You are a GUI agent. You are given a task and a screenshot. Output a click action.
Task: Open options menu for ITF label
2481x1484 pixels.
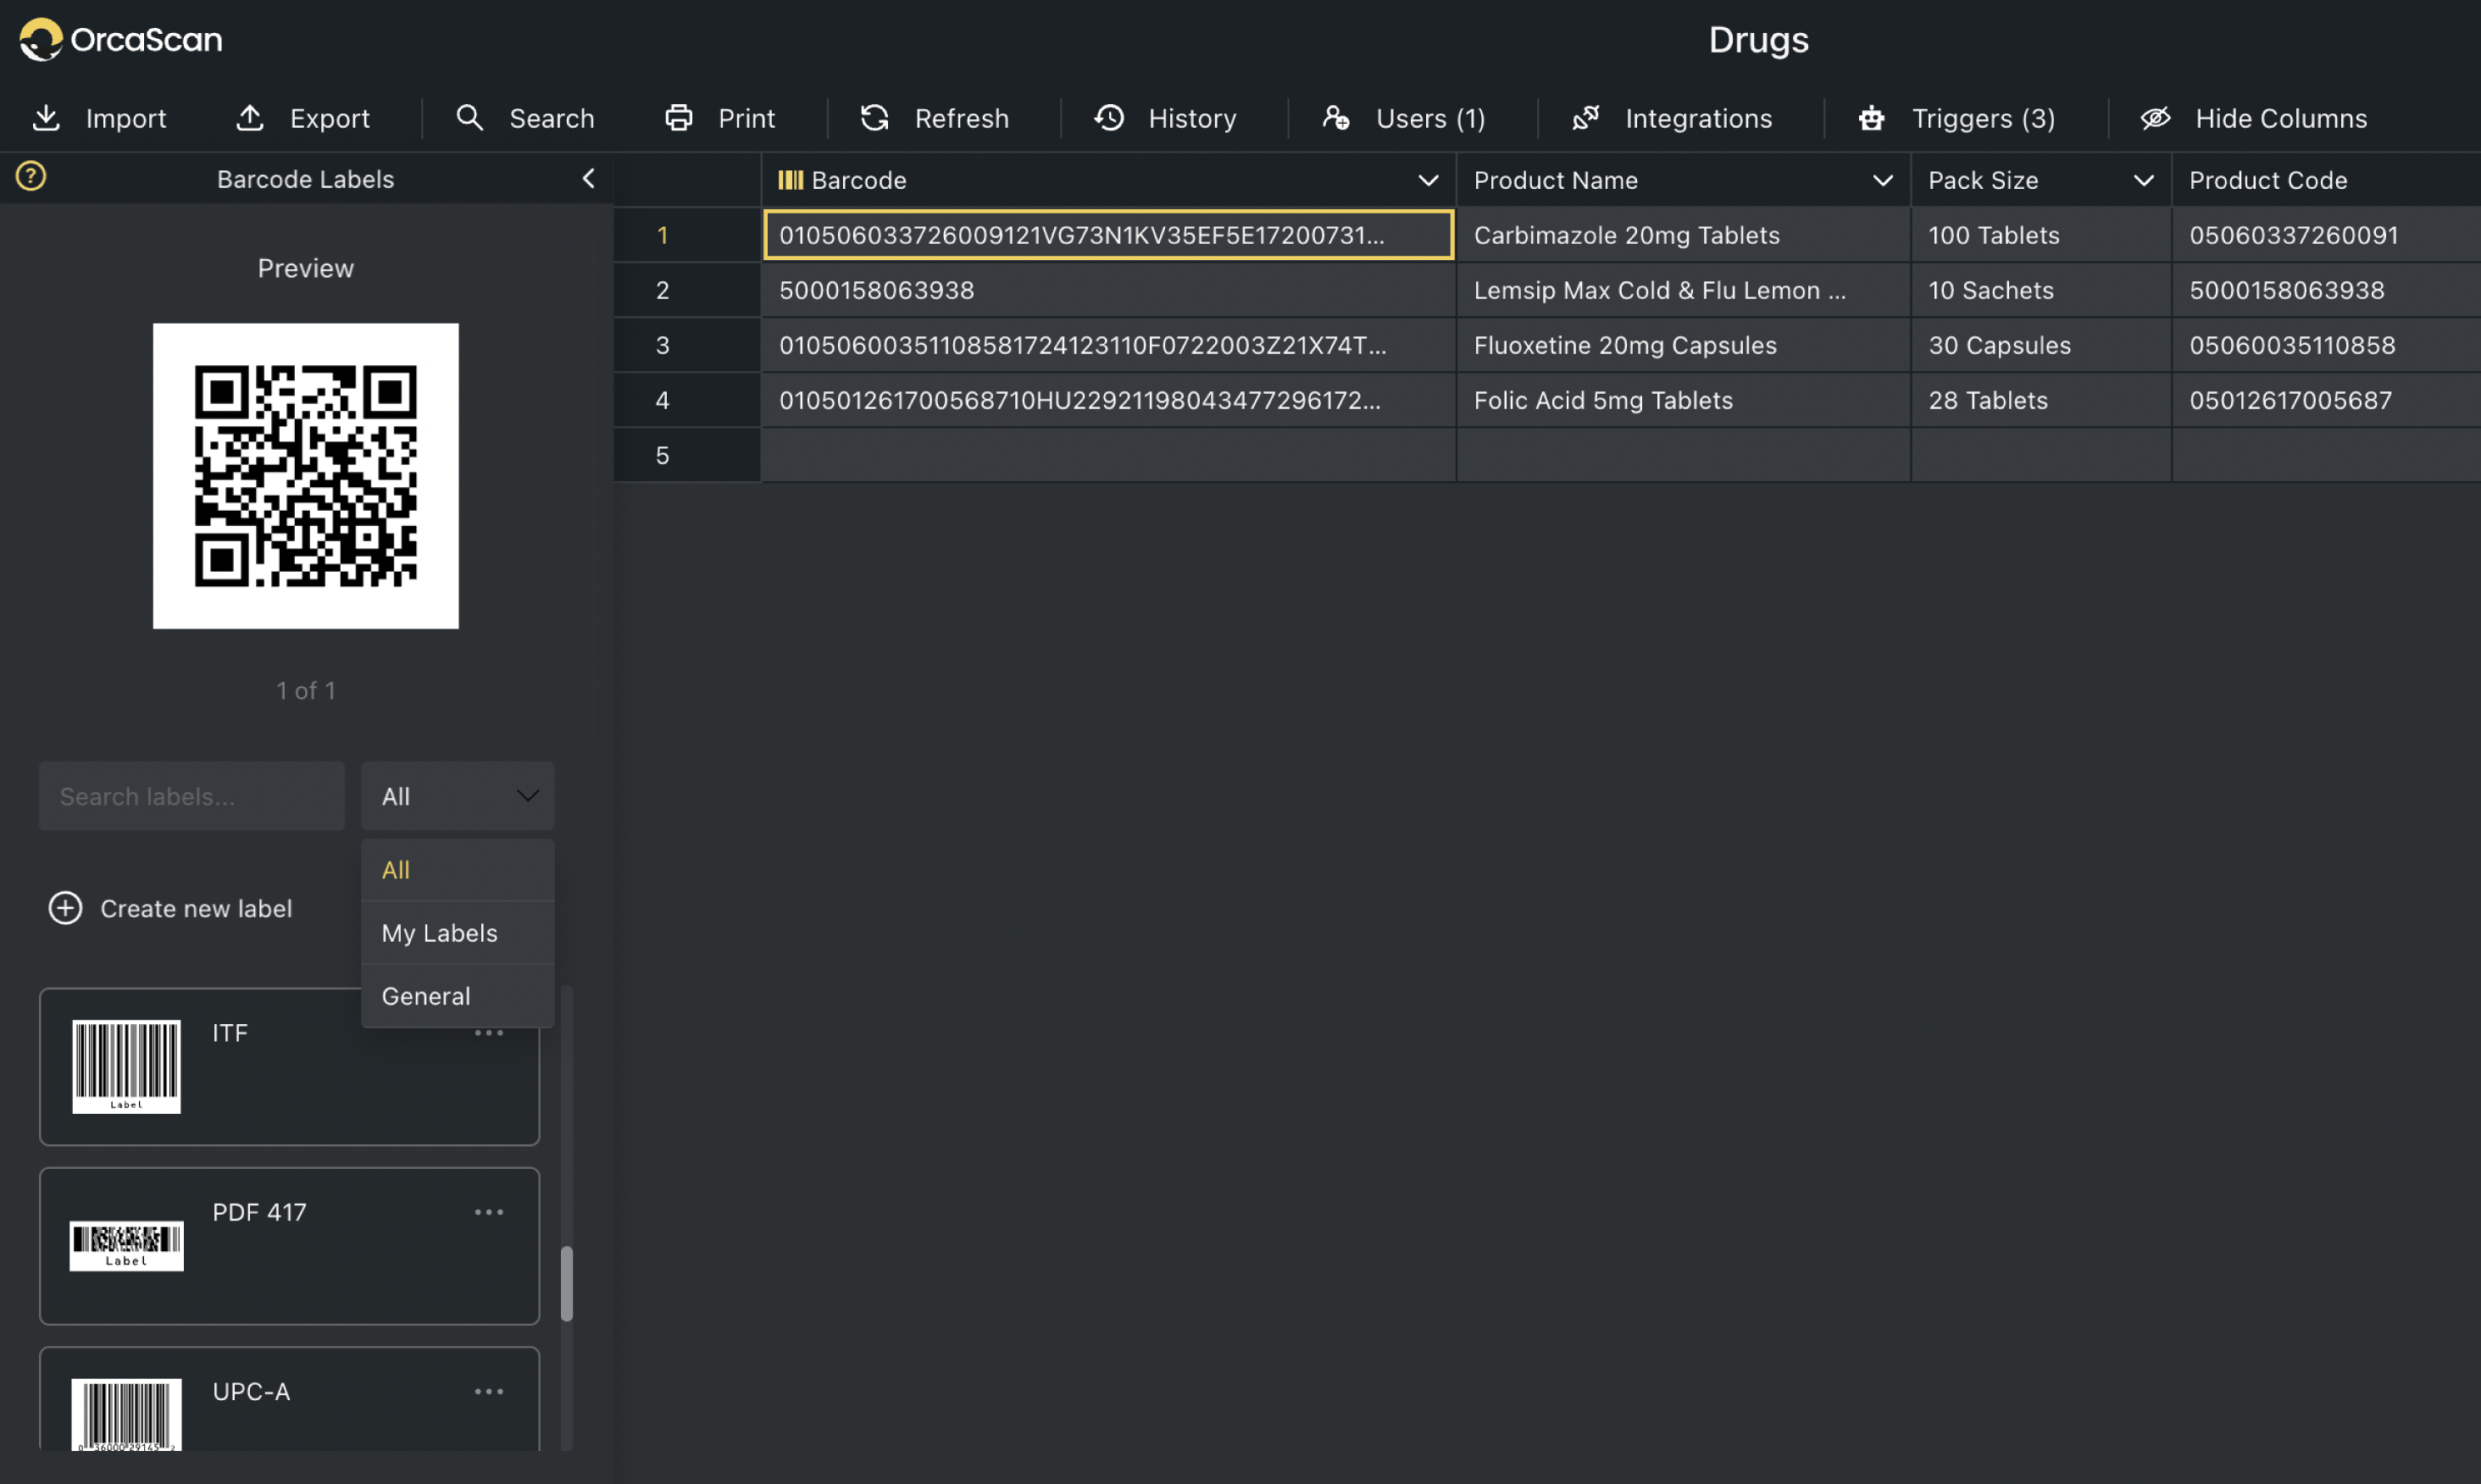(489, 1033)
